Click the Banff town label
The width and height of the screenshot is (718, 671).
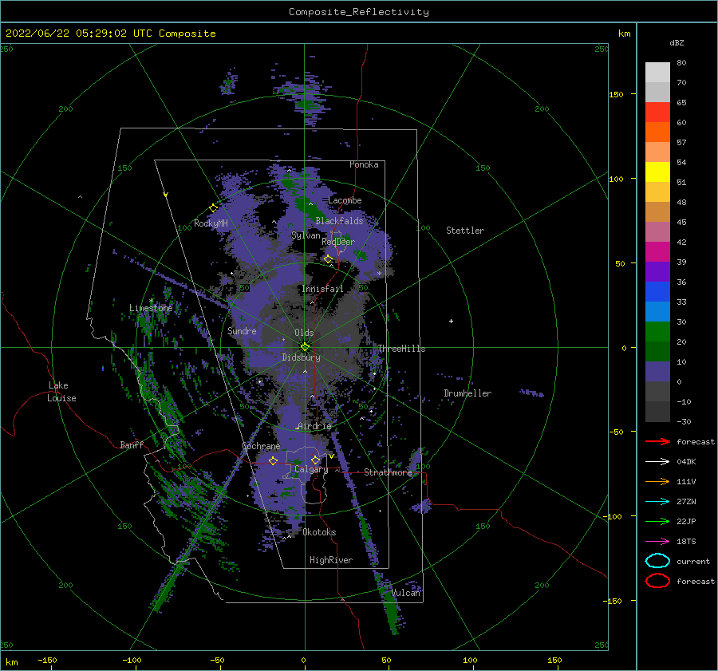132,445
